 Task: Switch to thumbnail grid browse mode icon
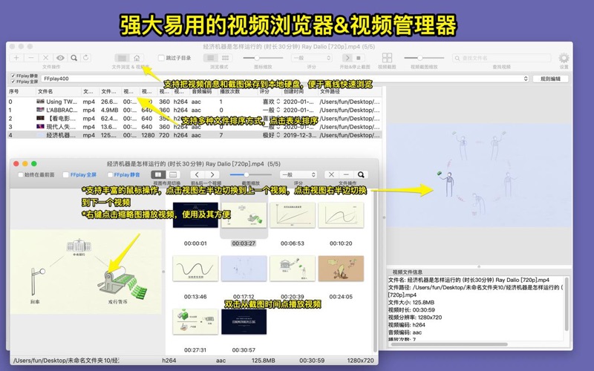tap(225, 58)
